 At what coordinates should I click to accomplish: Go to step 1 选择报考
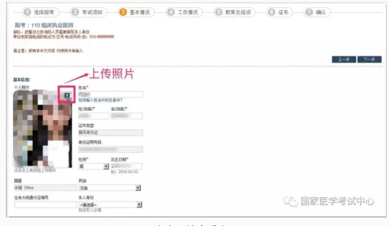click(41, 12)
